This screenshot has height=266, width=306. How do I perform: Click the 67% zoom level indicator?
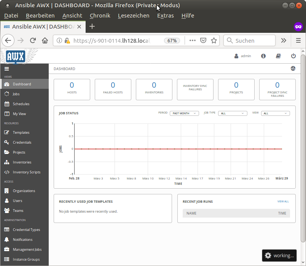[x=172, y=40]
